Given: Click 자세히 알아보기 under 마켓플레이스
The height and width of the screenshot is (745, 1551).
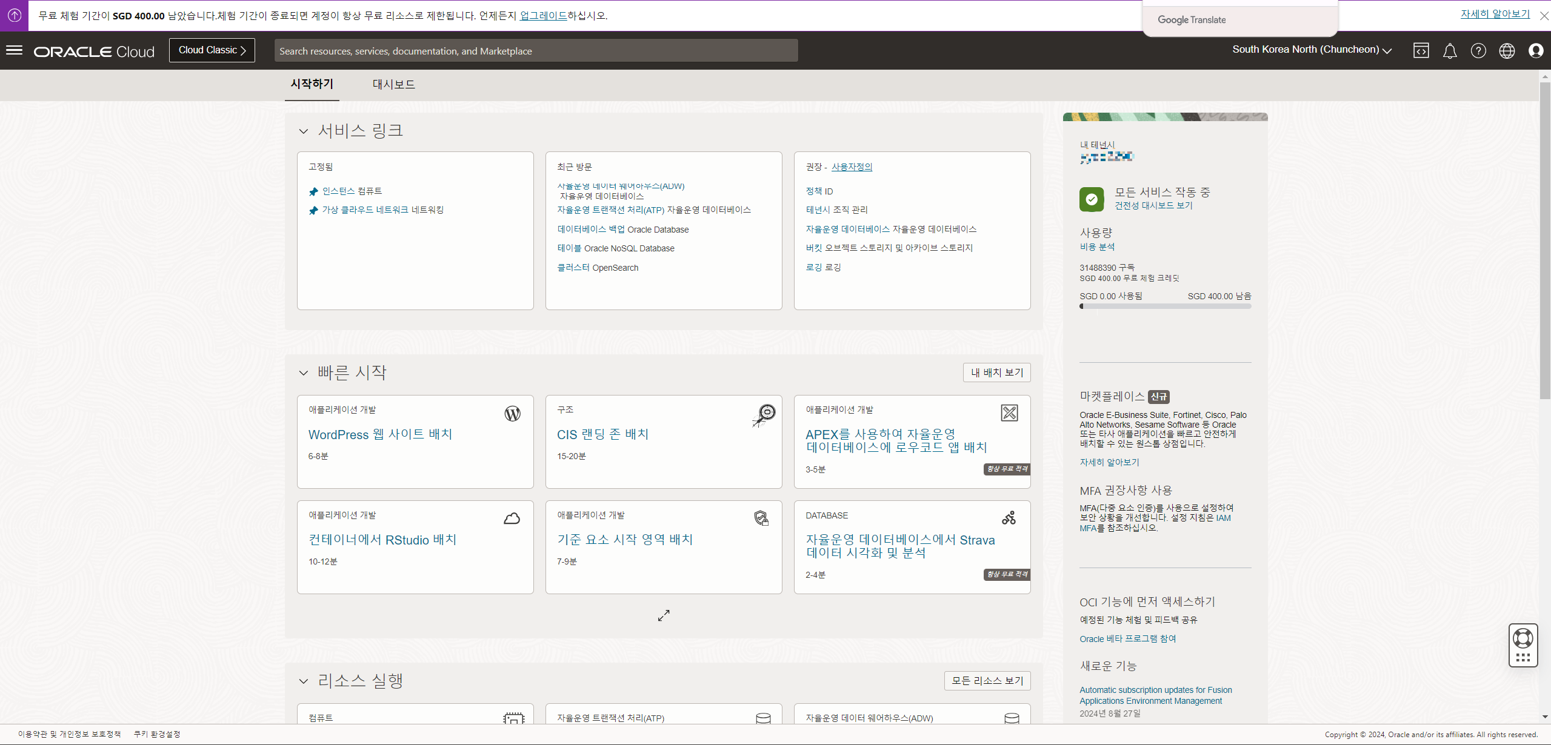Looking at the screenshot, I should (x=1109, y=462).
